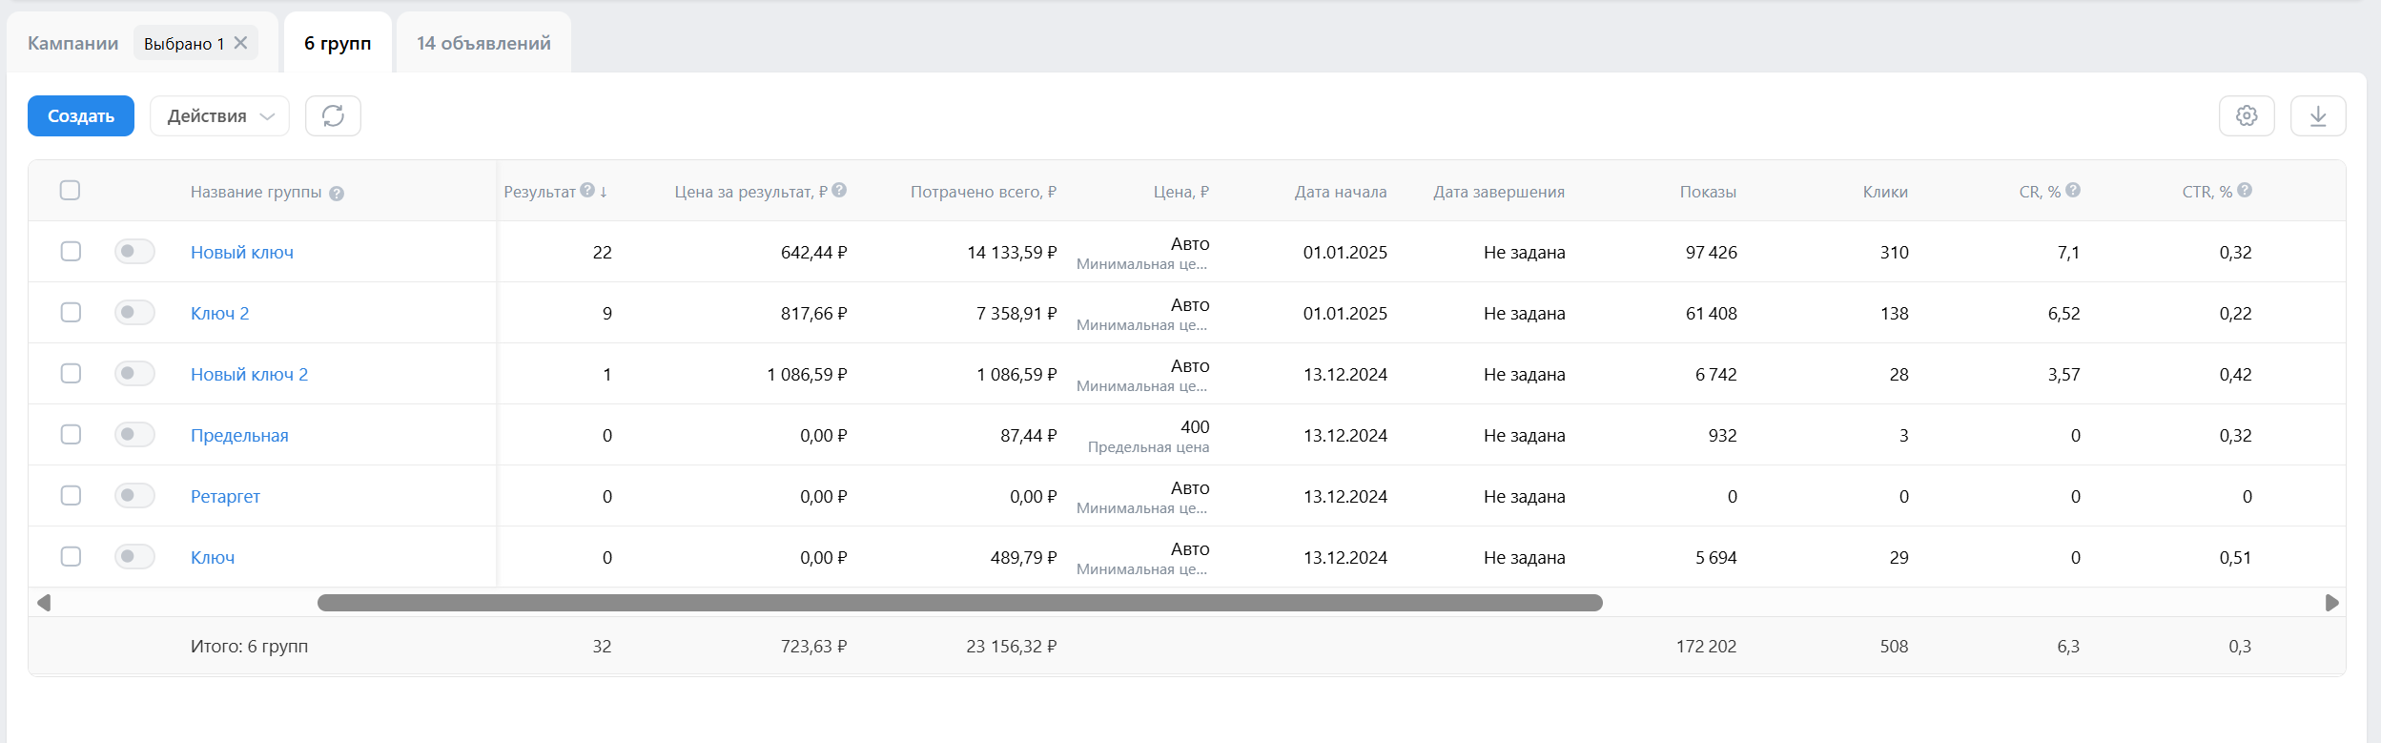Image resolution: width=2381 pixels, height=743 pixels.
Task: Click the horizontal scrollbar thumb
Action: (x=959, y=603)
